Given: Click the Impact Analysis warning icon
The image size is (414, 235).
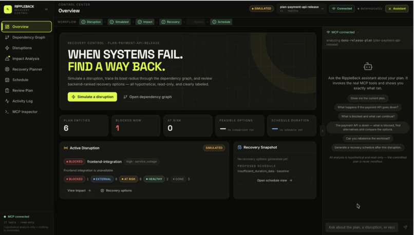Looking at the screenshot, I should pyautogui.click(x=7, y=58).
